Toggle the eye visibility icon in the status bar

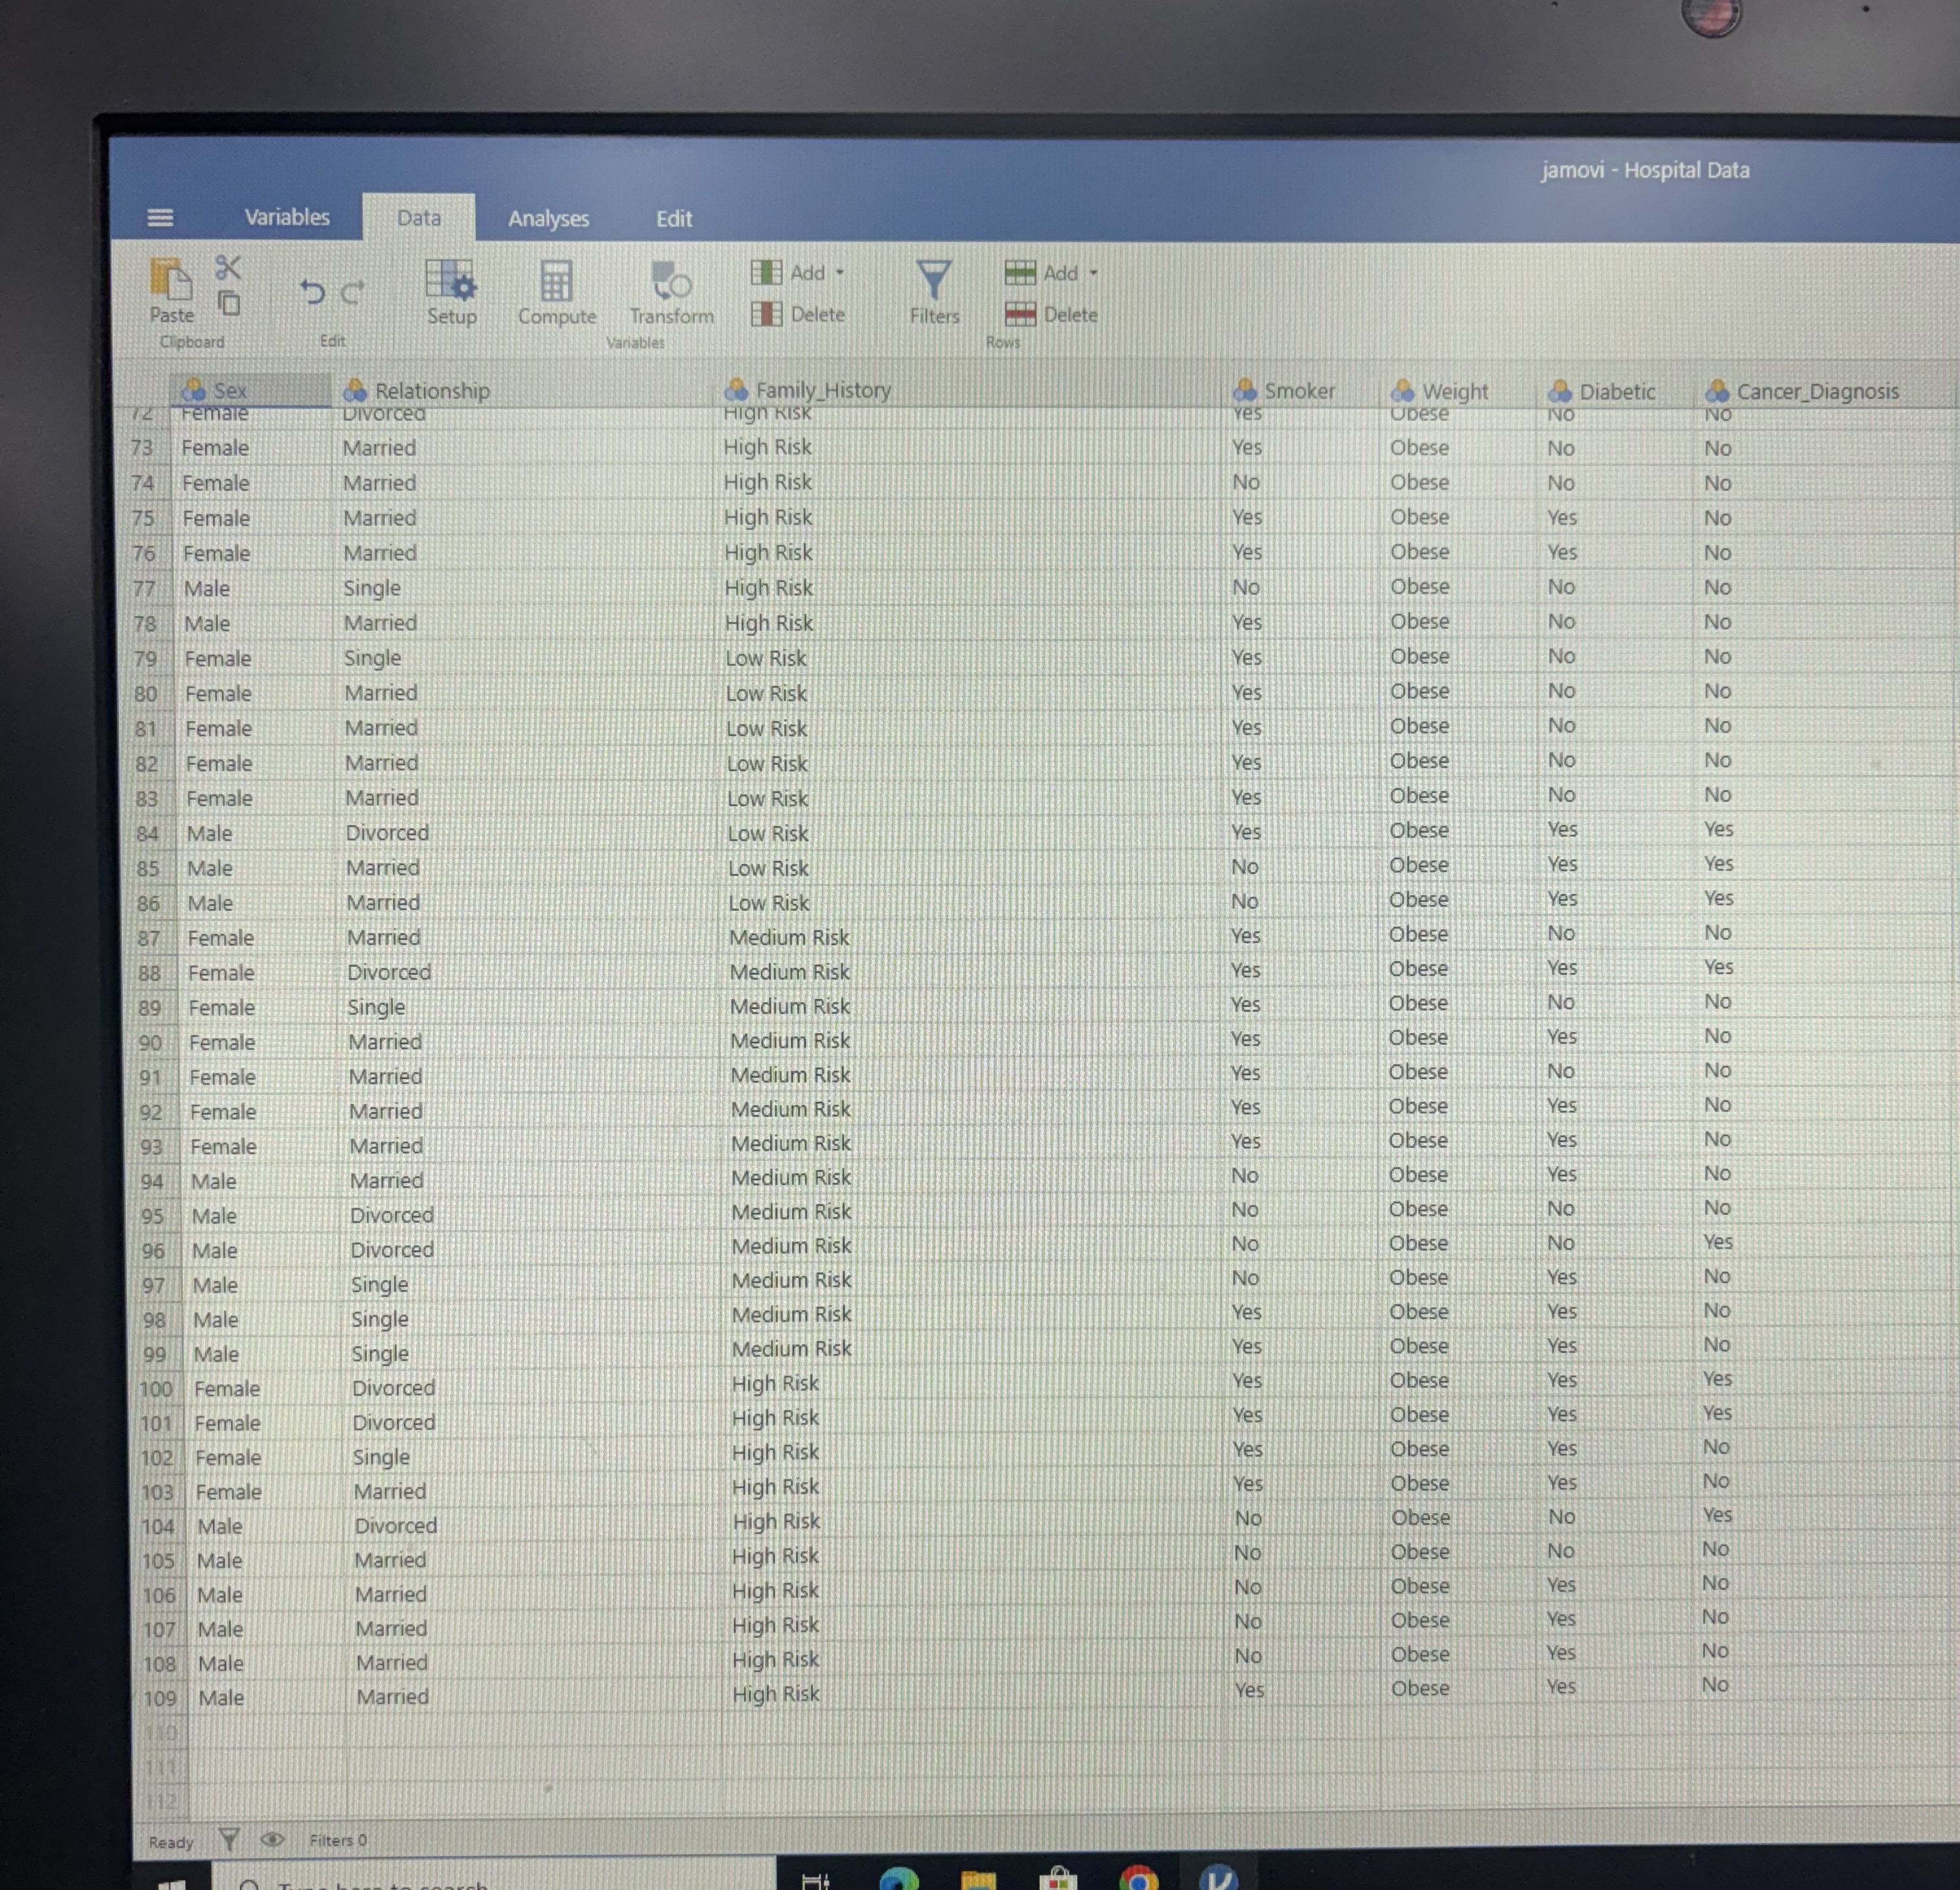tap(272, 1839)
